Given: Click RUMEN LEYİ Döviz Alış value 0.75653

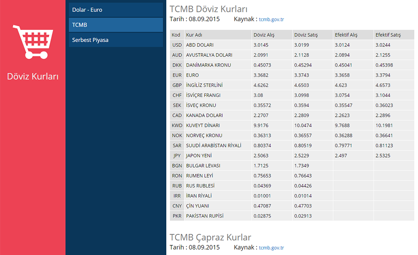Looking at the screenshot, I should pyautogui.click(x=262, y=176).
